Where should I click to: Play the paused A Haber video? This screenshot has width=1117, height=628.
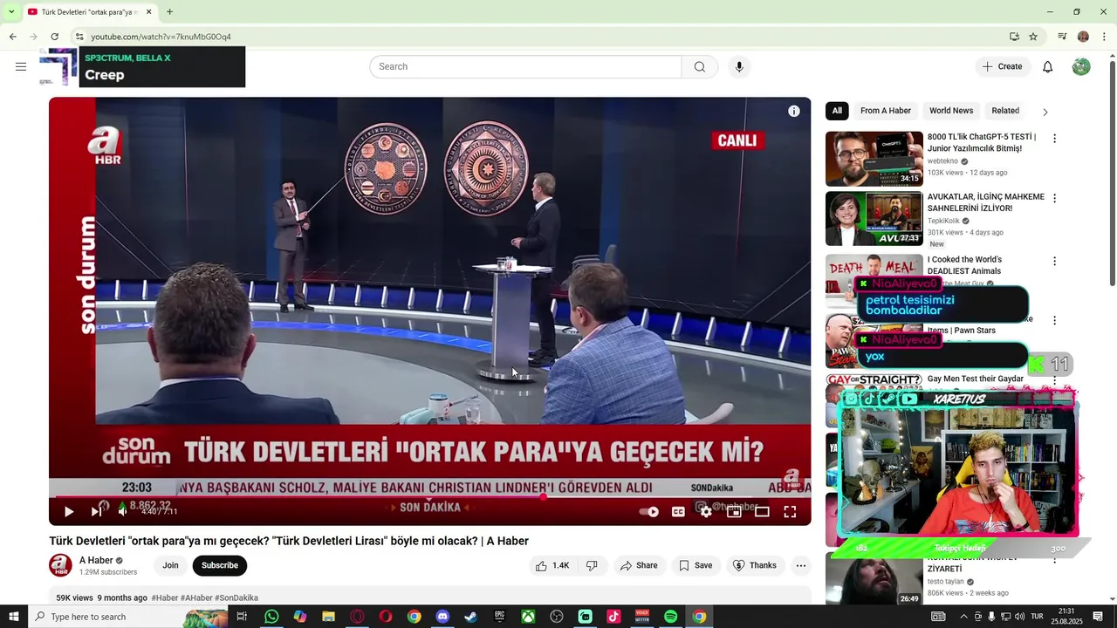pos(69,512)
